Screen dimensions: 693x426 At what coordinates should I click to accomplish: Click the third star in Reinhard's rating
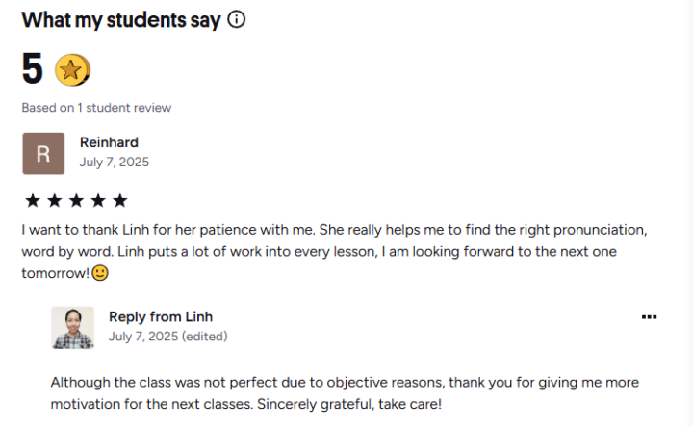pyautogui.click(x=76, y=200)
